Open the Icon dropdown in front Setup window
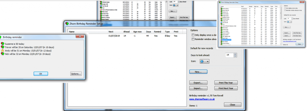The height and width of the screenshot is (111, 307). click(204, 61)
